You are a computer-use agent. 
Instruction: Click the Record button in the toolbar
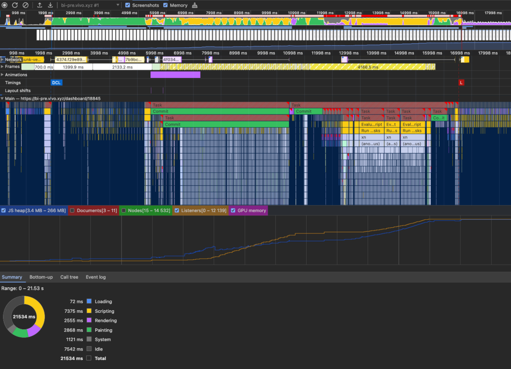6,5
